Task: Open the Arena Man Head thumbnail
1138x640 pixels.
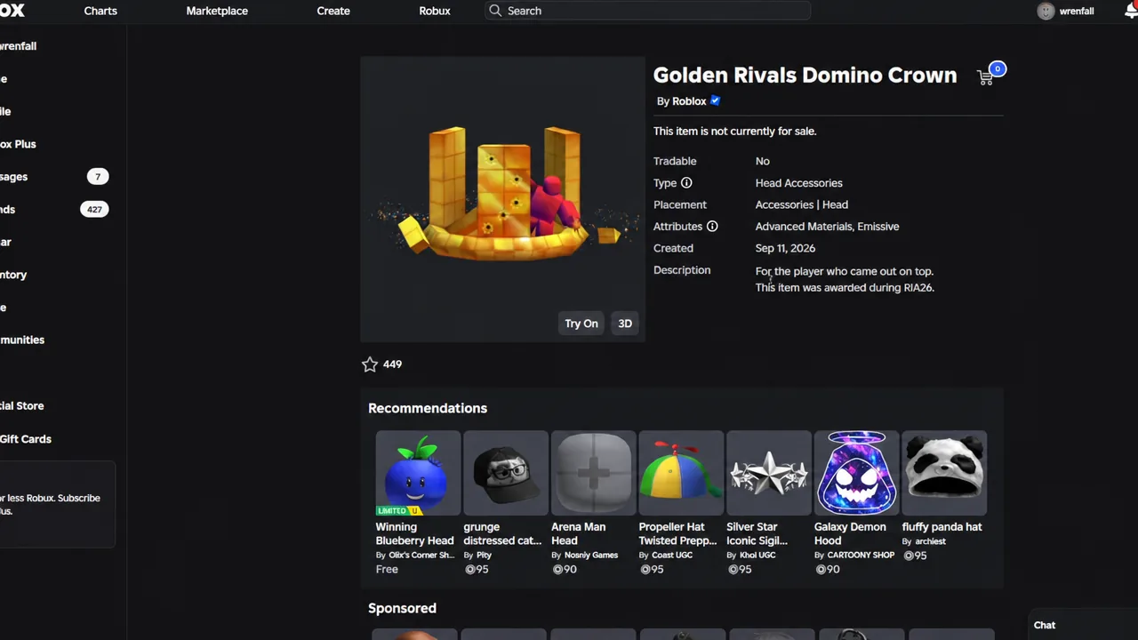Action: 594,473
